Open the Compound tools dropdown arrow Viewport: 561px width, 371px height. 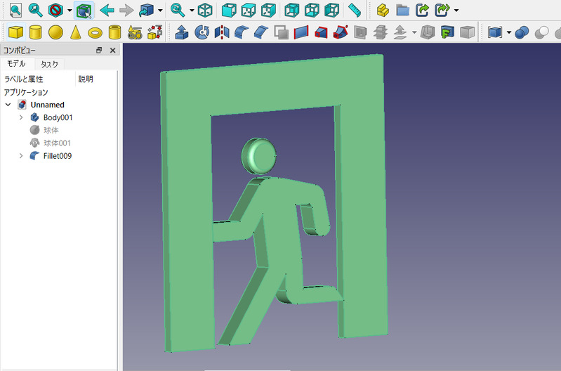[x=509, y=32]
